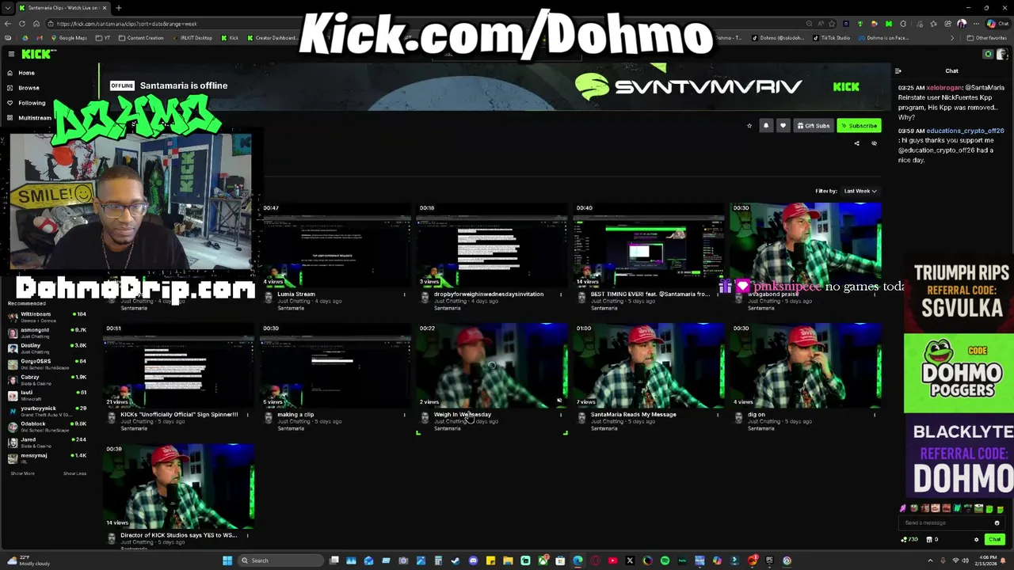Open options menu for dropbyforweighinwednesdaysinvitation clip

tap(561, 294)
